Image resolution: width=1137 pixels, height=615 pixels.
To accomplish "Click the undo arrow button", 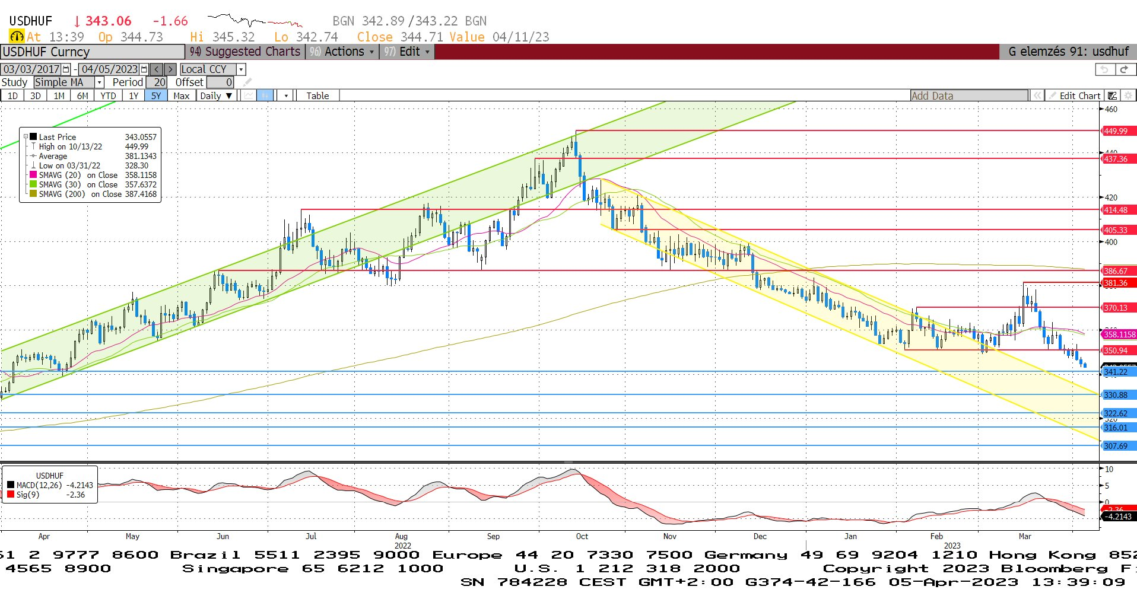I will 1104,69.
